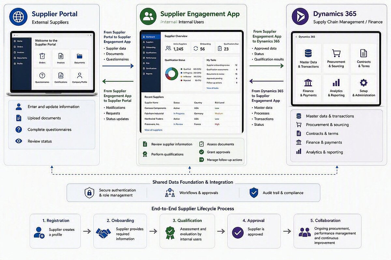
Task: Click the Assess documents clipboard icon
Action: coord(201,144)
